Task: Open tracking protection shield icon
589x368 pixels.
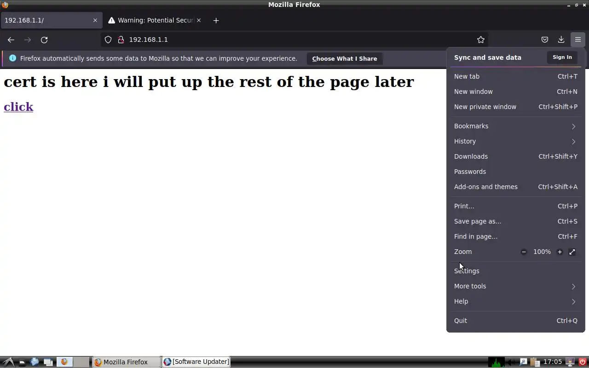Action: click(108, 40)
